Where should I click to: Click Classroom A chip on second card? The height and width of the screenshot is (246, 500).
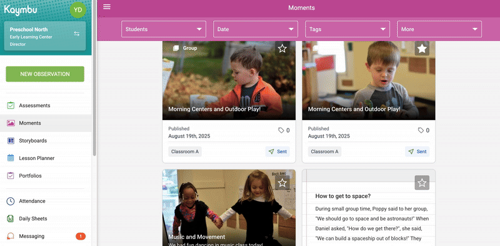click(x=324, y=151)
